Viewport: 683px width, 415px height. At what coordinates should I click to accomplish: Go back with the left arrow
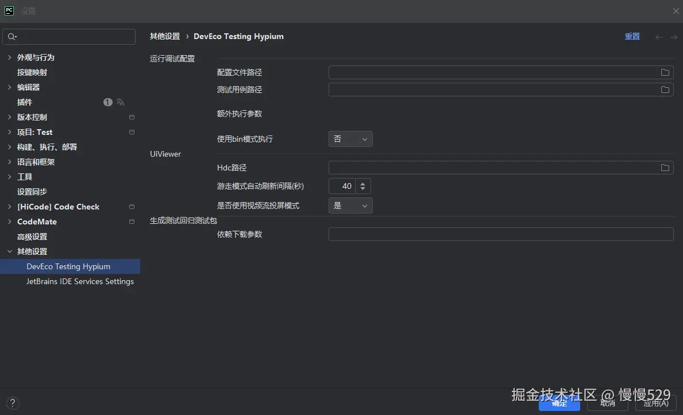659,37
